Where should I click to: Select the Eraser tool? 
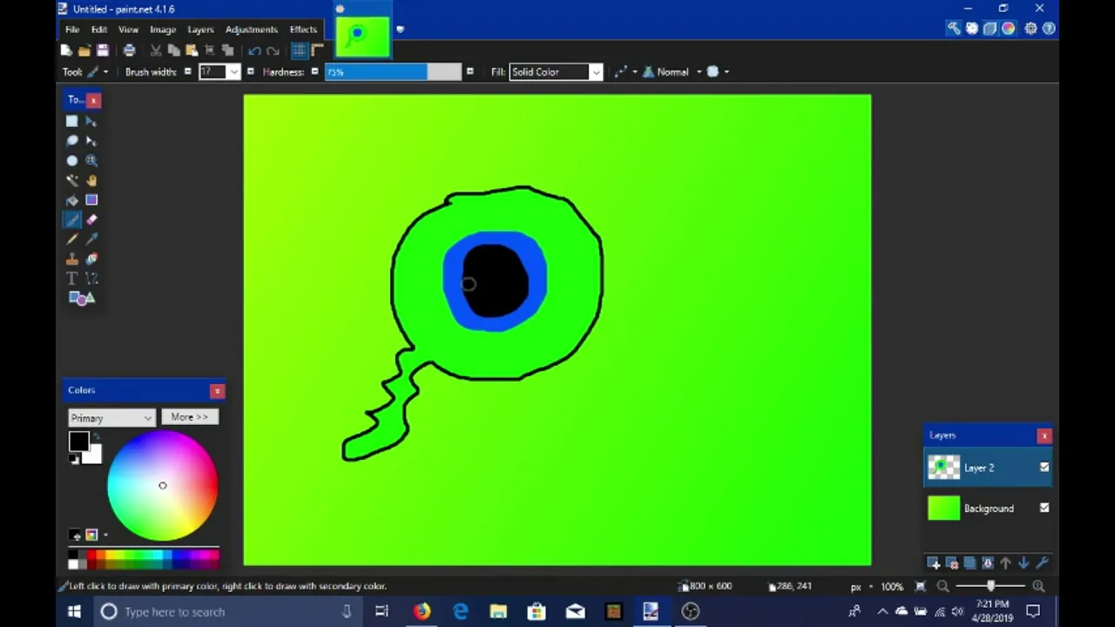click(x=91, y=219)
